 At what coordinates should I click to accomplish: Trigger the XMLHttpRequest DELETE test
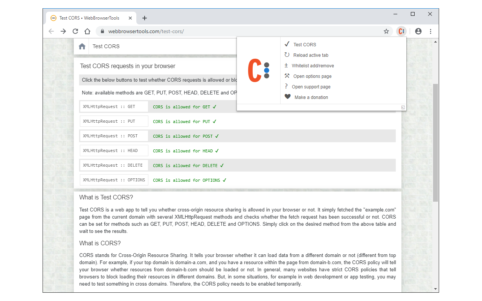[114, 165]
